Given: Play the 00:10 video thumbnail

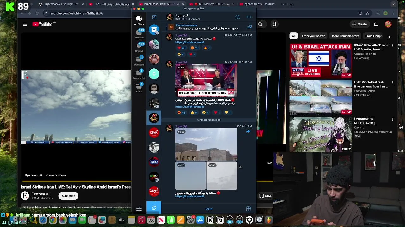Looking at the screenshot, I should [221, 176].
